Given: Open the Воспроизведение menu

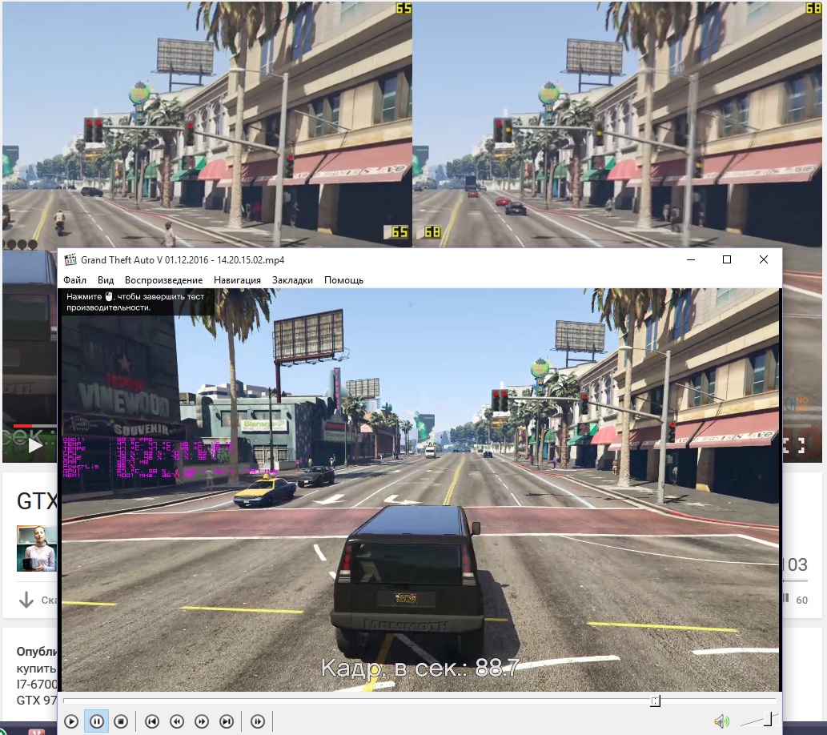Looking at the screenshot, I should (163, 280).
